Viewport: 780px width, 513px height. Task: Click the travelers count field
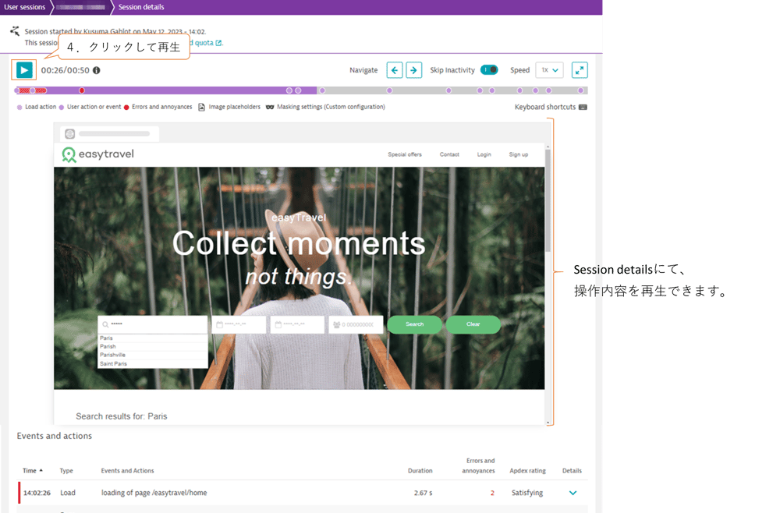[356, 324]
